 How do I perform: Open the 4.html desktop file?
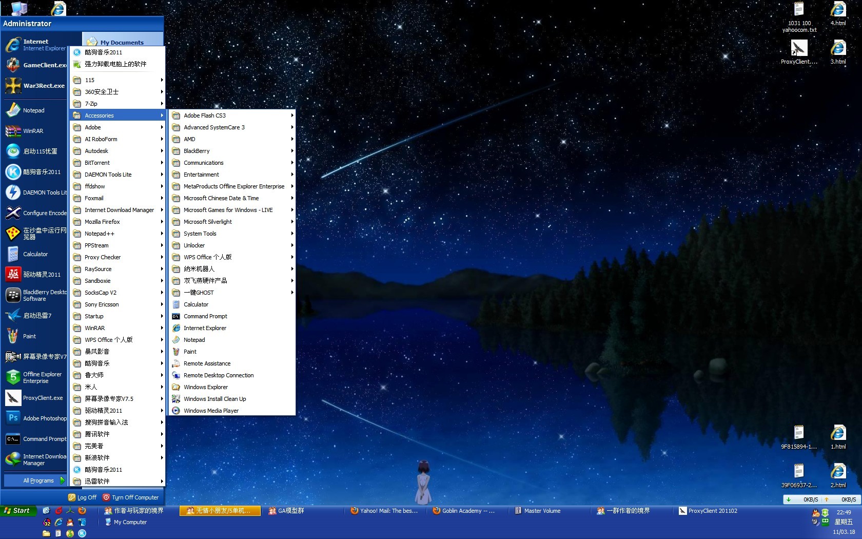click(838, 14)
